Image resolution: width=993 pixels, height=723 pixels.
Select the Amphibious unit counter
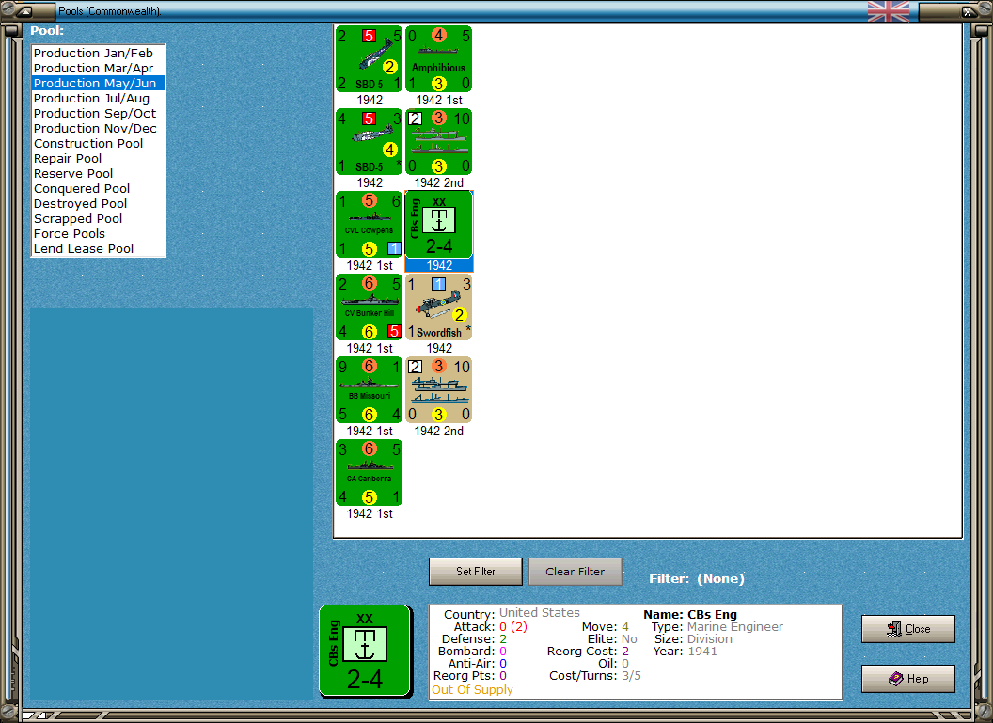[x=438, y=59]
